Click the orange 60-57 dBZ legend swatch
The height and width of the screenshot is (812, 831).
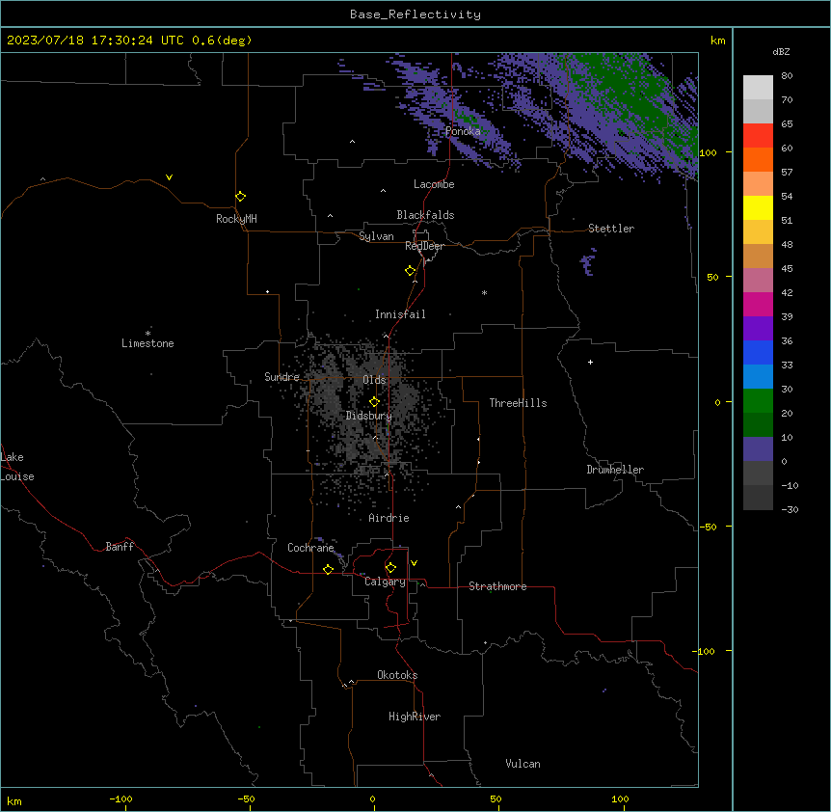click(x=758, y=159)
